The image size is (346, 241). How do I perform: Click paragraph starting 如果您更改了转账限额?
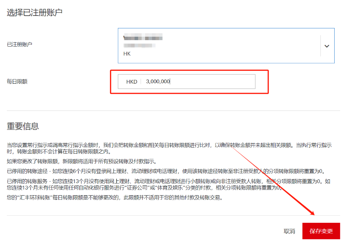click(x=81, y=161)
